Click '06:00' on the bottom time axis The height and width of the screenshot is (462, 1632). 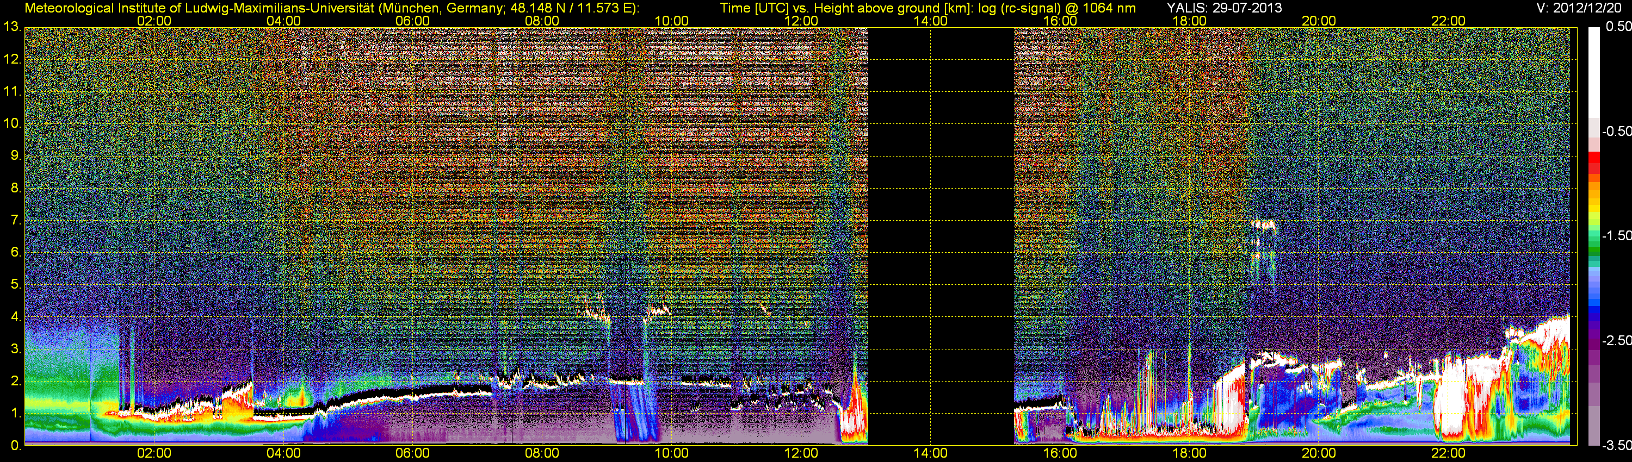(x=412, y=453)
